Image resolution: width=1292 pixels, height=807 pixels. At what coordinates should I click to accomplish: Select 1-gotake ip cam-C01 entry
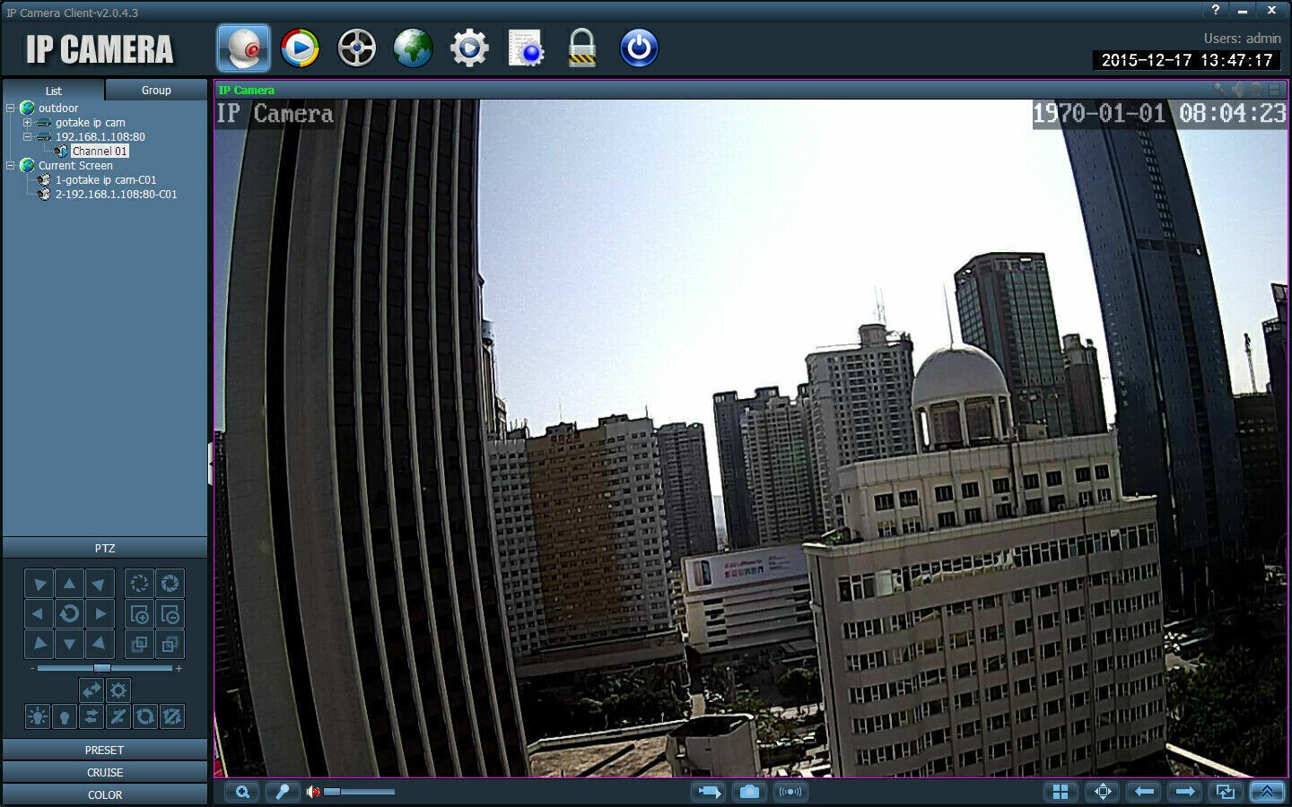click(106, 179)
